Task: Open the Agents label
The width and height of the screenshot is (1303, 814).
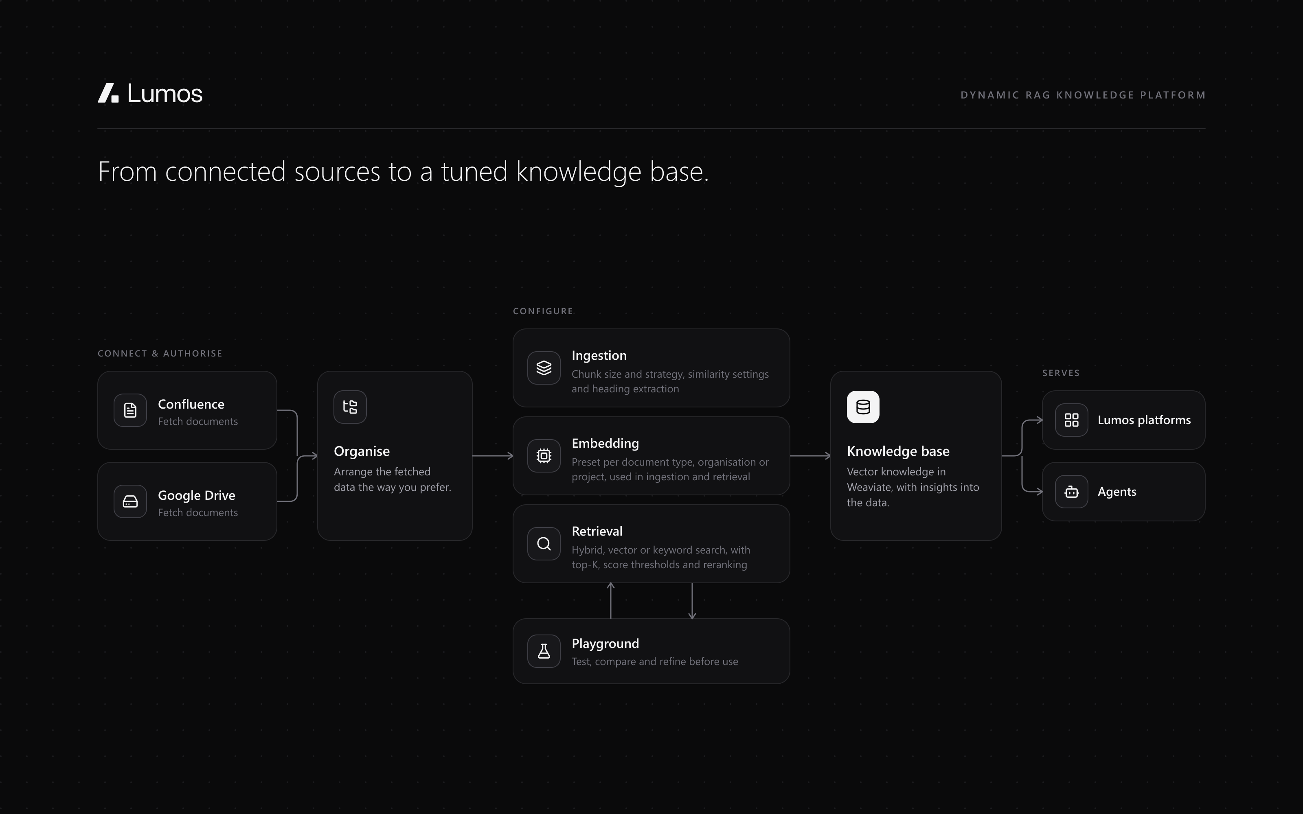Action: tap(1117, 492)
